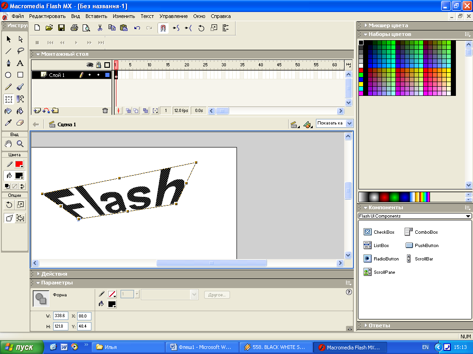Select the Oval tool

click(x=8, y=75)
